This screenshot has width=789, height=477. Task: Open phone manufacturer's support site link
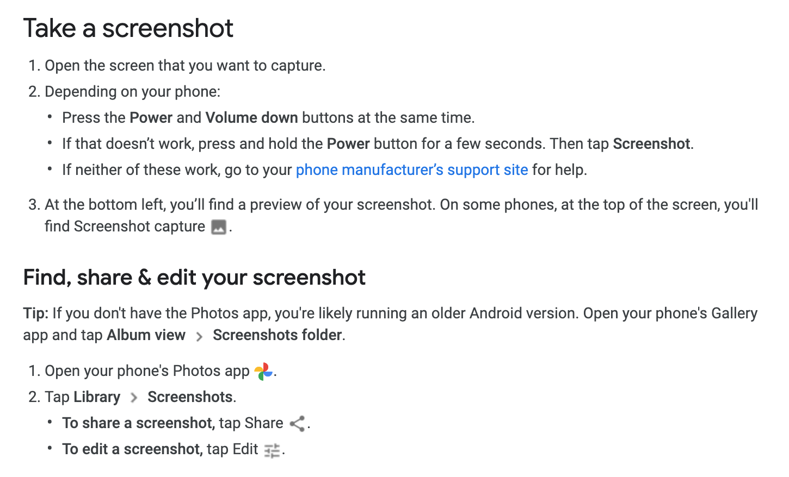tap(412, 170)
